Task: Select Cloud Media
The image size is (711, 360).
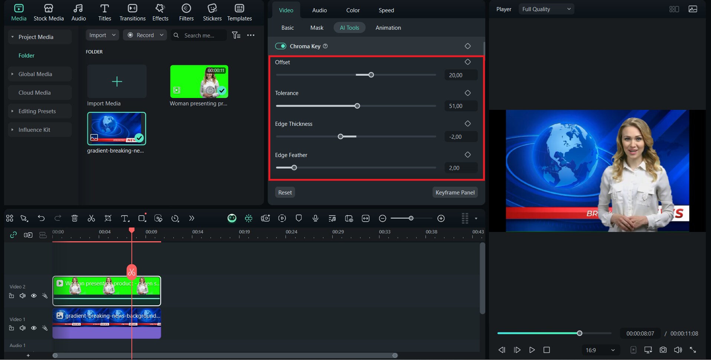Action: tap(40, 92)
